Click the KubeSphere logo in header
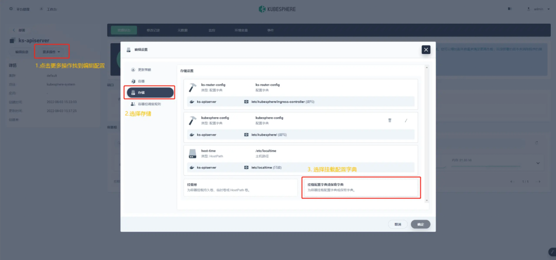The width and height of the screenshot is (556, 260). 277,9
